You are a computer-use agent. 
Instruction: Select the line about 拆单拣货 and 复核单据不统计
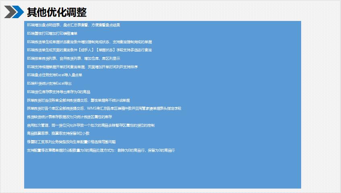78,100
